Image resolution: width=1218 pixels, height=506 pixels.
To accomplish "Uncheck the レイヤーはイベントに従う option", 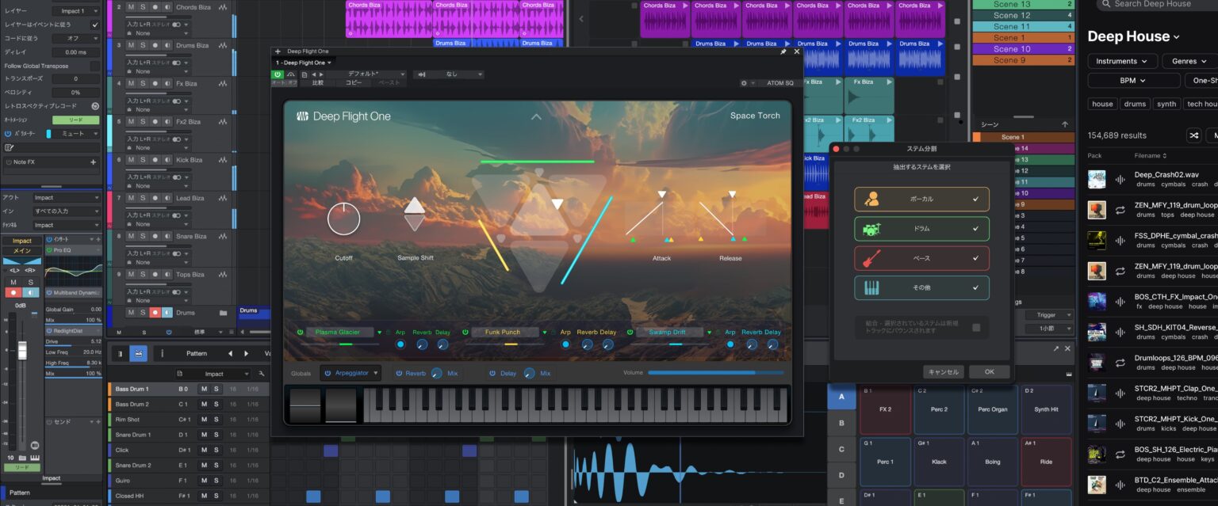I will tap(95, 25).
